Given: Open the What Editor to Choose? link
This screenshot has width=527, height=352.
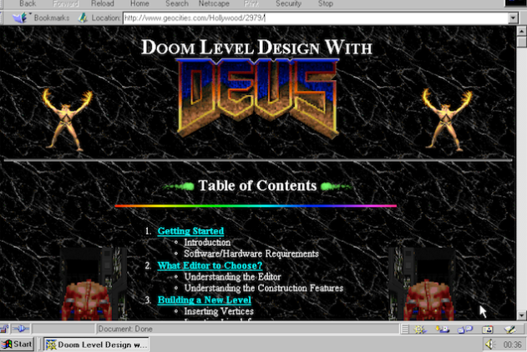Looking at the screenshot, I should click(210, 265).
